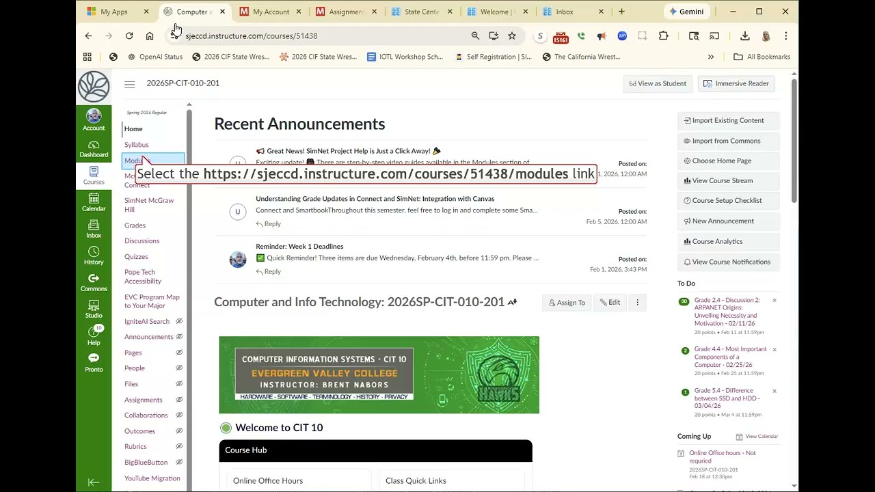
Task: Reload the browser page
Action: point(129,36)
